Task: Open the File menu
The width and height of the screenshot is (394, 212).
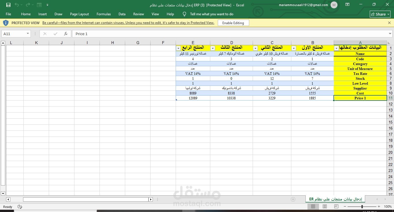Action: (8, 14)
